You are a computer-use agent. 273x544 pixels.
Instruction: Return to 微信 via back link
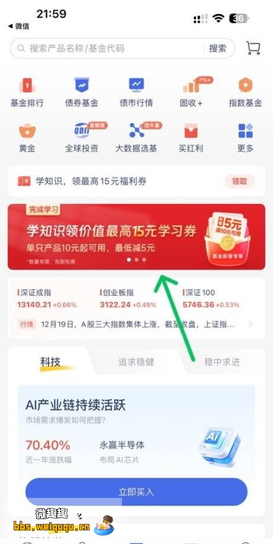pos(19,26)
